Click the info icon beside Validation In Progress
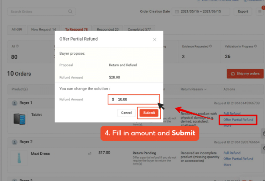The image size is (265, 181). (x=256, y=46)
